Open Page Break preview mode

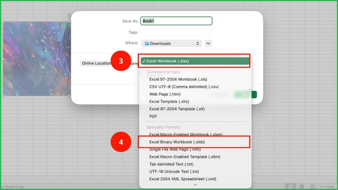click(313, 186)
